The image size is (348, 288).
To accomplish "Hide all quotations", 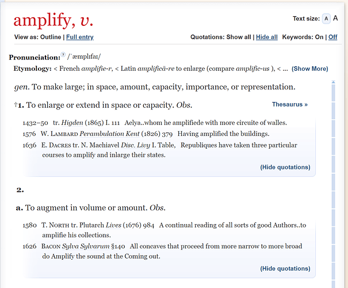I will pos(267,37).
